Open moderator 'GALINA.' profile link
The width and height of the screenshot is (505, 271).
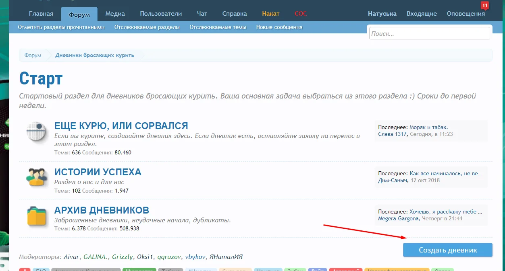tap(96, 257)
